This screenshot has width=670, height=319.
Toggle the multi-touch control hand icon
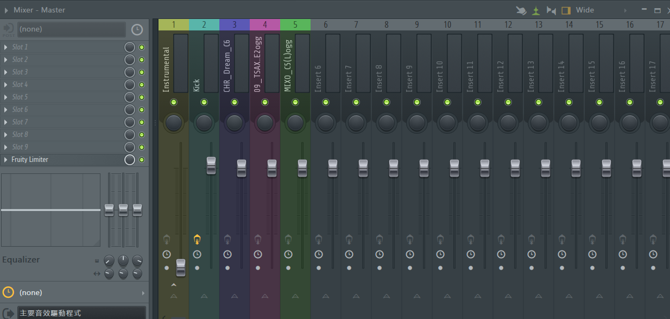pyautogui.click(x=521, y=10)
